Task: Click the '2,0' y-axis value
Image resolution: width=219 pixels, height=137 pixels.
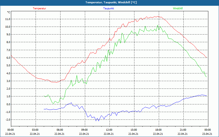Action: [8, 89]
